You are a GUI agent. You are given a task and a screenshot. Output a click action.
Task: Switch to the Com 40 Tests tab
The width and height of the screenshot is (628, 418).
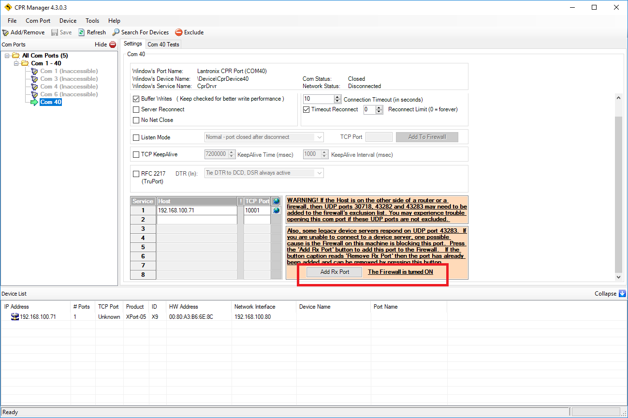[163, 45]
